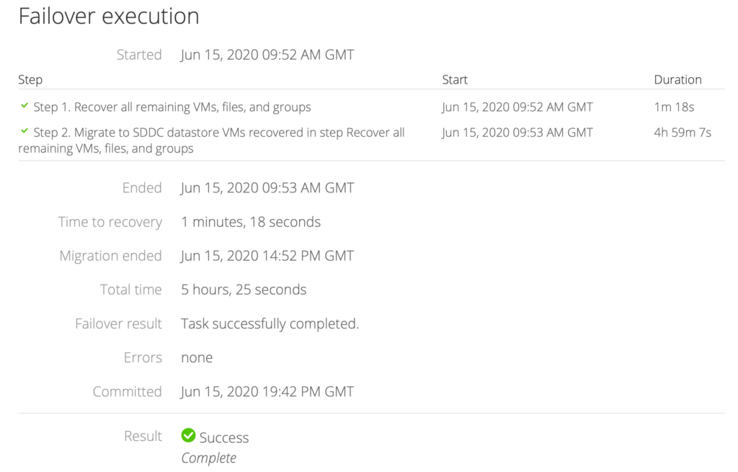Click the Failover execution heading
738x472 pixels.
(109, 16)
